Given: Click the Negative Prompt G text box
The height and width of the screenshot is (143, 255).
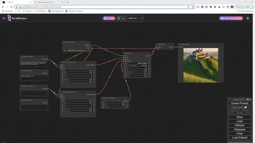Looking at the screenshot, I should coord(34,93).
